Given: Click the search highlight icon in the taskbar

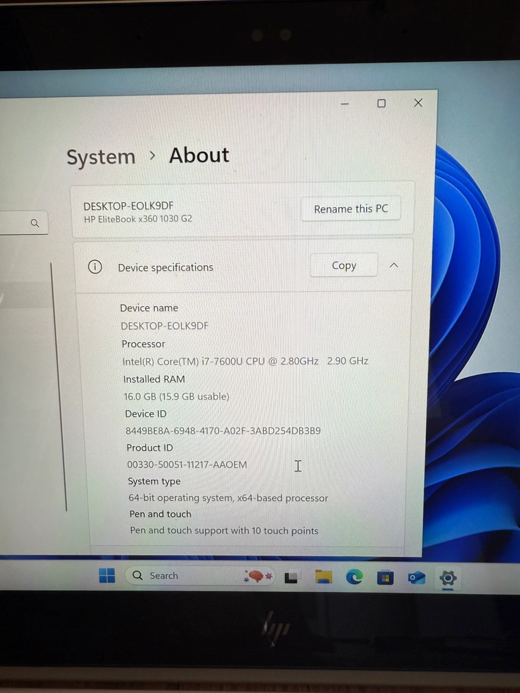Looking at the screenshot, I should [x=258, y=576].
